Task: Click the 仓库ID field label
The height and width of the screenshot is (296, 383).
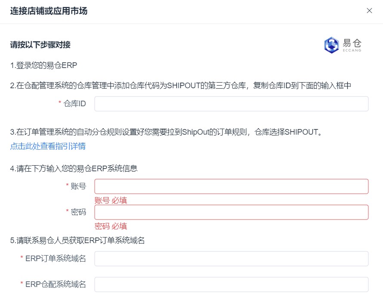Action: pos(74,104)
